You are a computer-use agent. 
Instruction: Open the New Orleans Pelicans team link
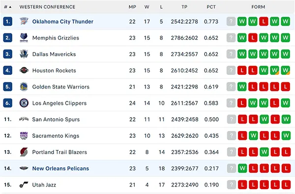60,168
